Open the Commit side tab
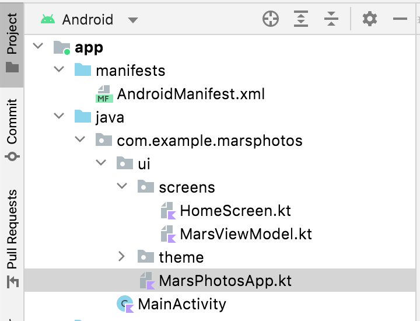 [x=12, y=130]
